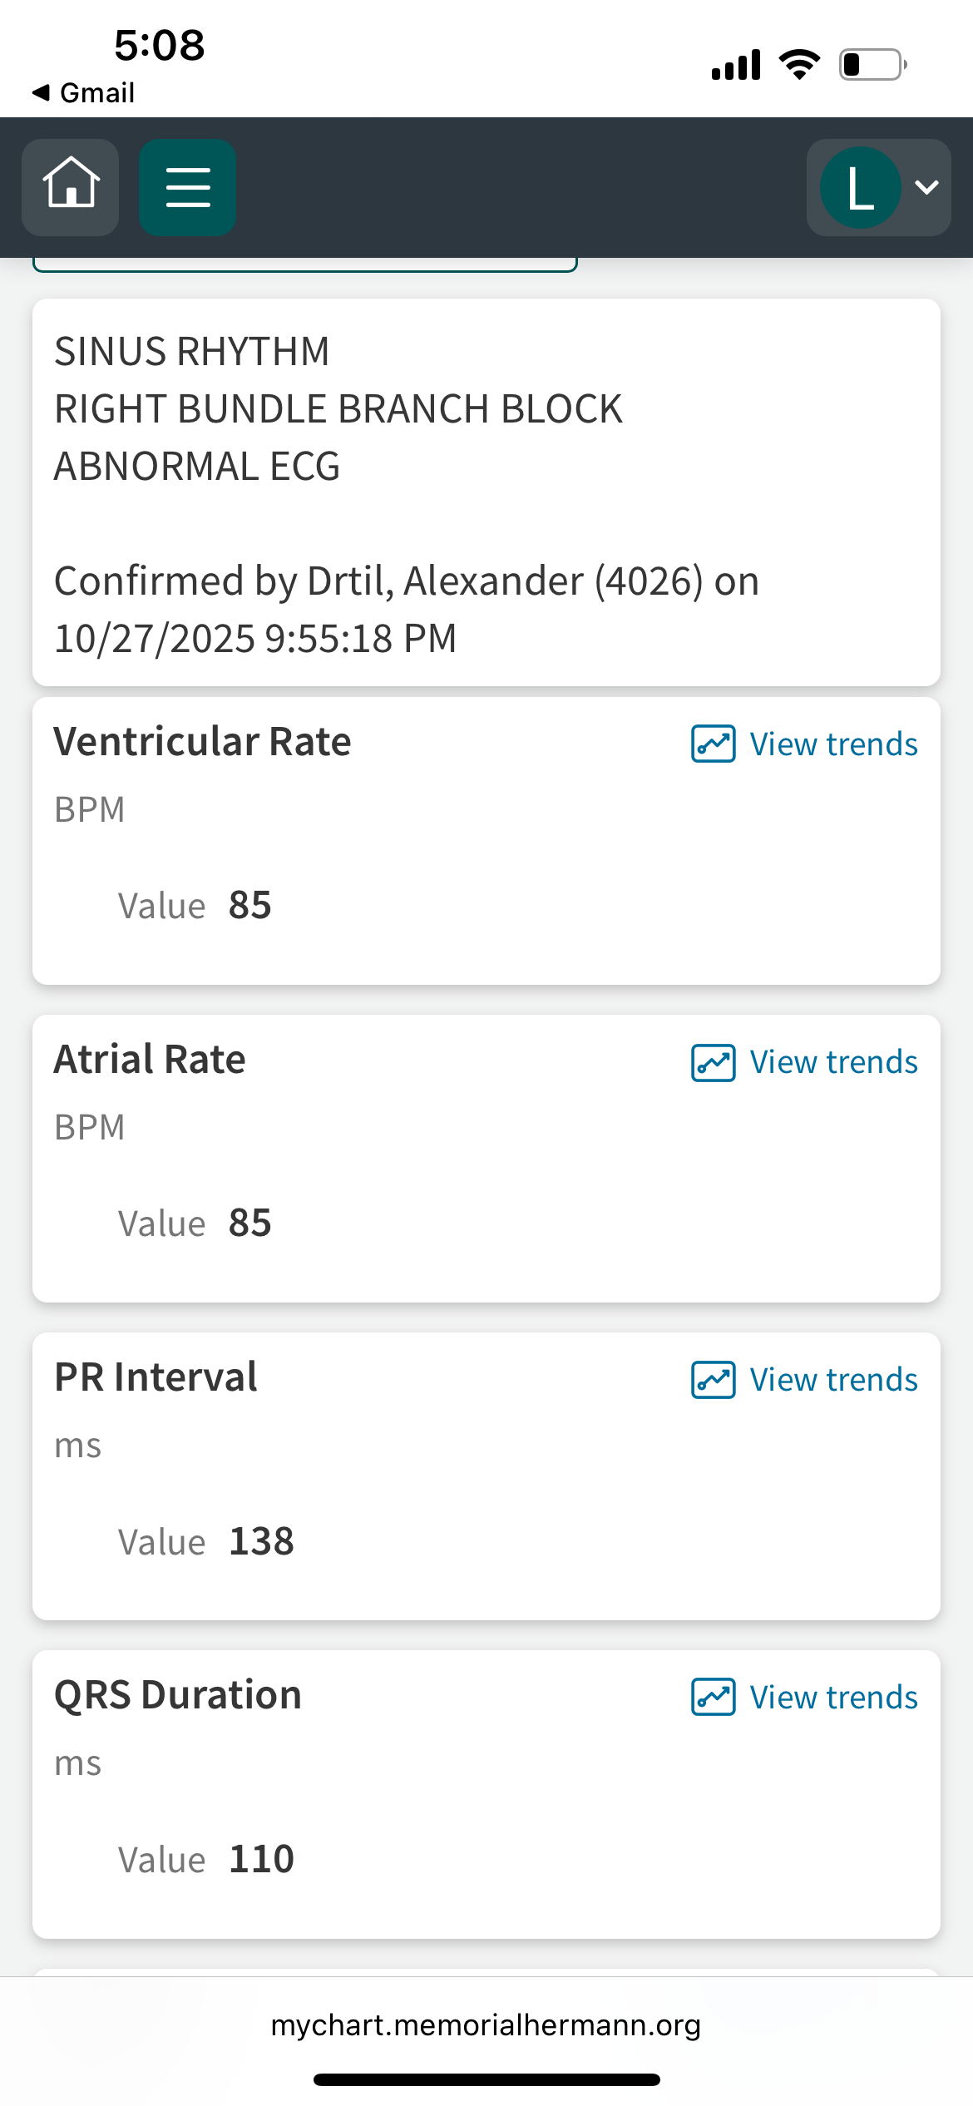
Task: Go to MyChart home page icon
Action: (x=71, y=187)
